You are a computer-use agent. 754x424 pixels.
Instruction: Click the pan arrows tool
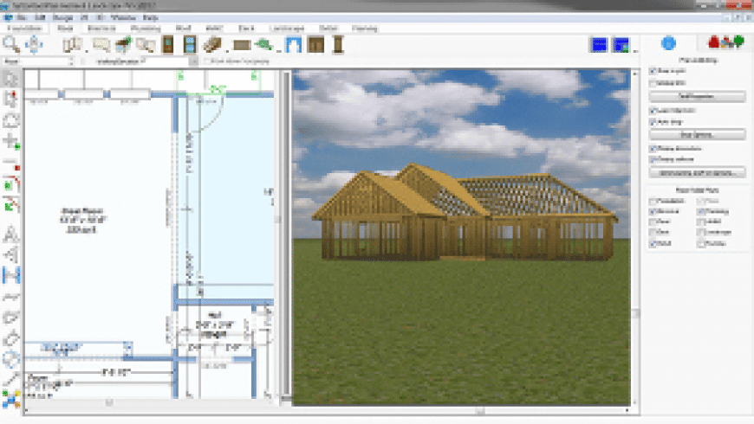point(34,44)
